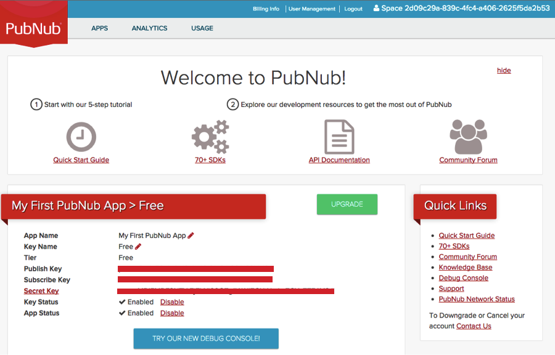Open Billing Info in the header
The height and width of the screenshot is (355, 555).
click(x=266, y=9)
